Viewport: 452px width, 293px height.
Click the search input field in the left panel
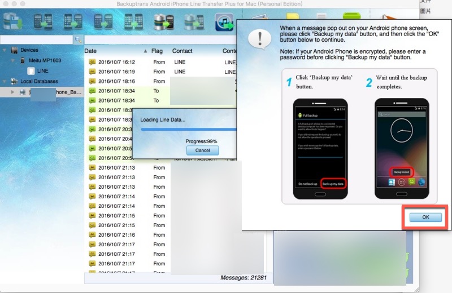pos(37,40)
